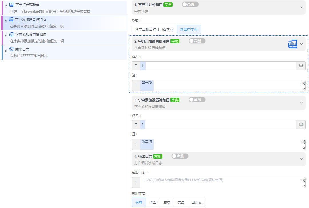The image size is (309, 208).
Task: Select the 新建空字典 mode tab
Action: 189,29
